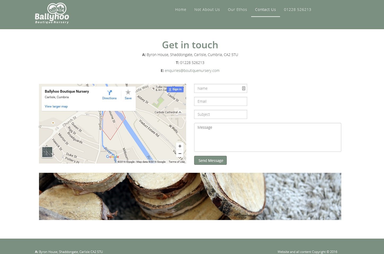This screenshot has height=254, width=384.
Task: Click the Ballyhoo Boutique Nursery logo
Action: 52,14
